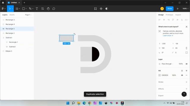Switch to the Prototype tab
This screenshot has width=190, height=106.
[169, 15]
